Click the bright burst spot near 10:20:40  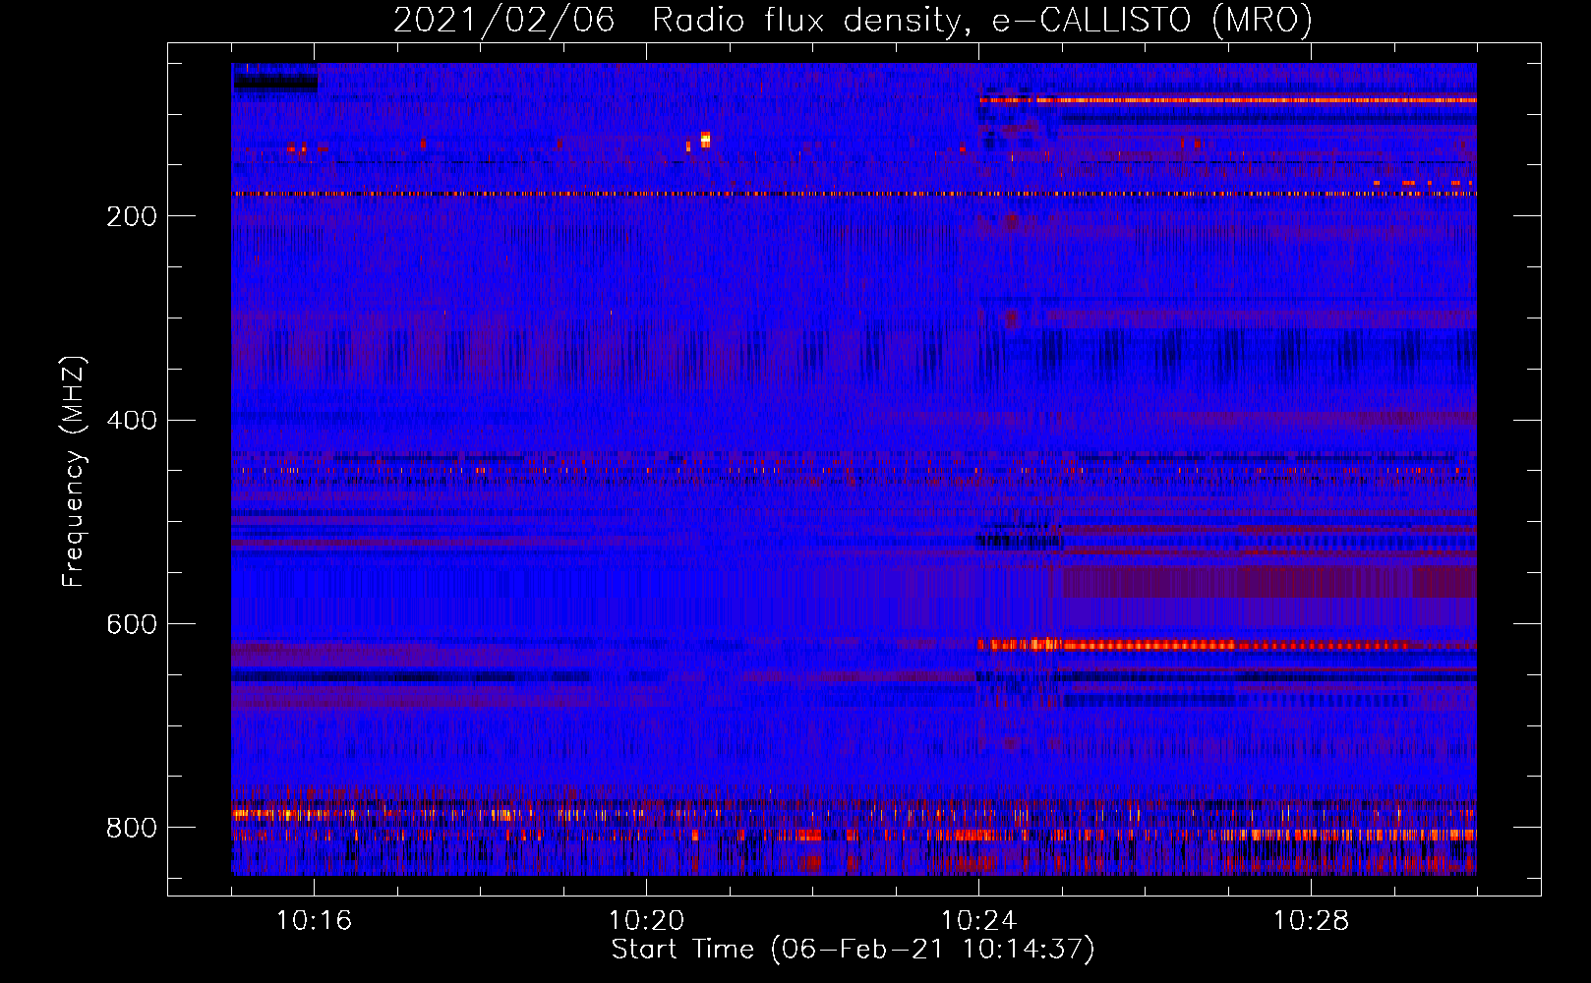point(705,139)
